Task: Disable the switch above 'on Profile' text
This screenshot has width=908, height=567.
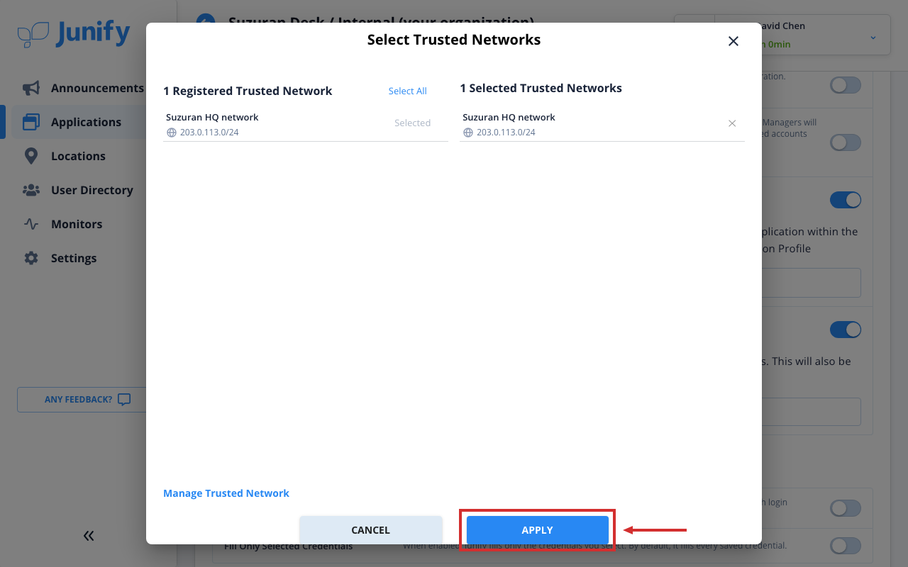Action: tap(846, 200)
